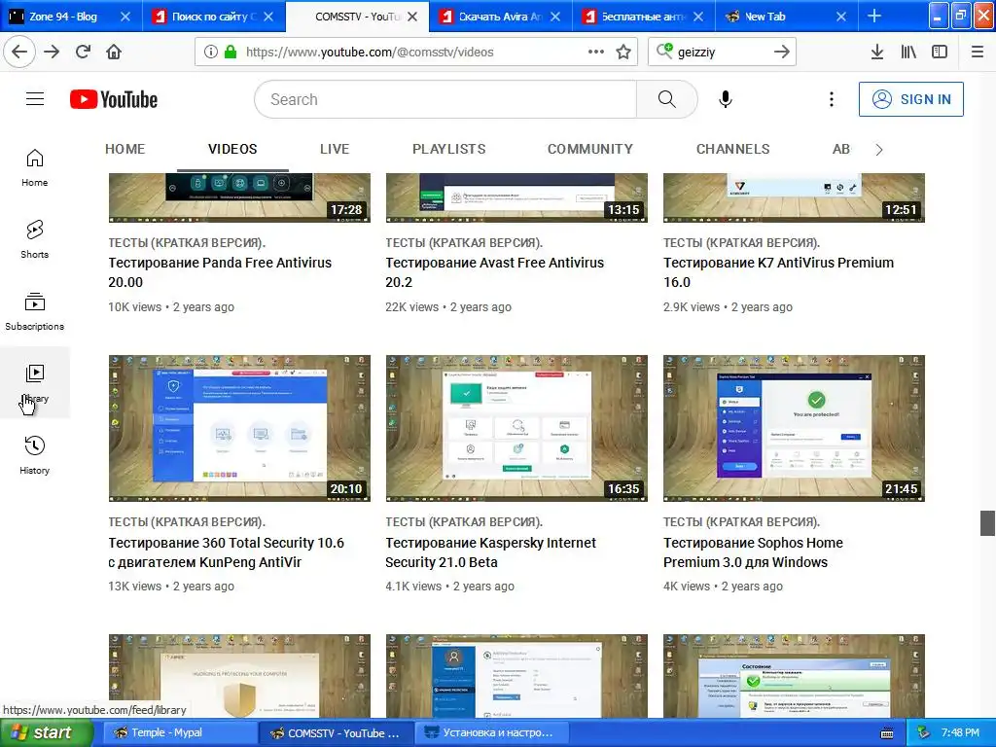996x747 pixels.
Task: Switch to the channel LIVE tab
Action: 335,149
